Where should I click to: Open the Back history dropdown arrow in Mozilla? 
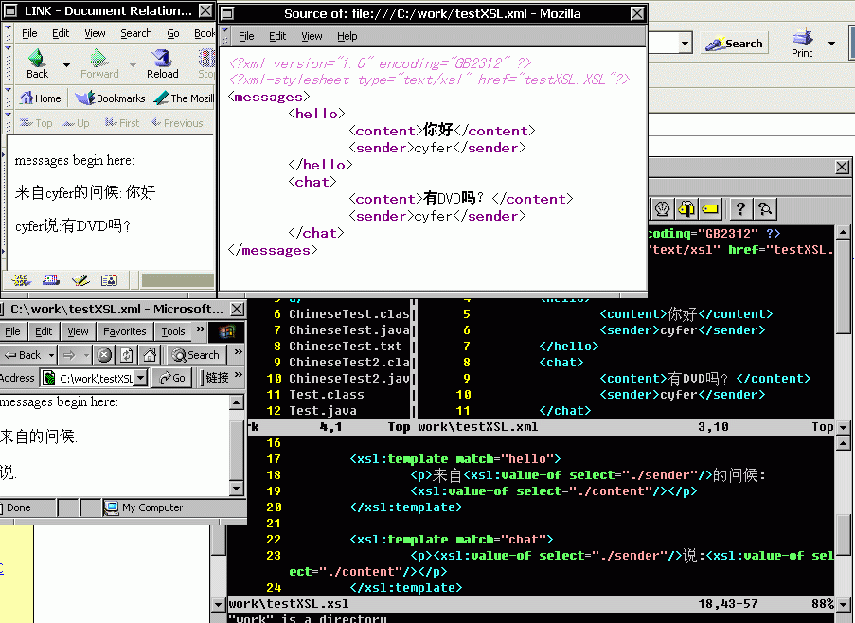pyautogui.click(x=66, y=65)
